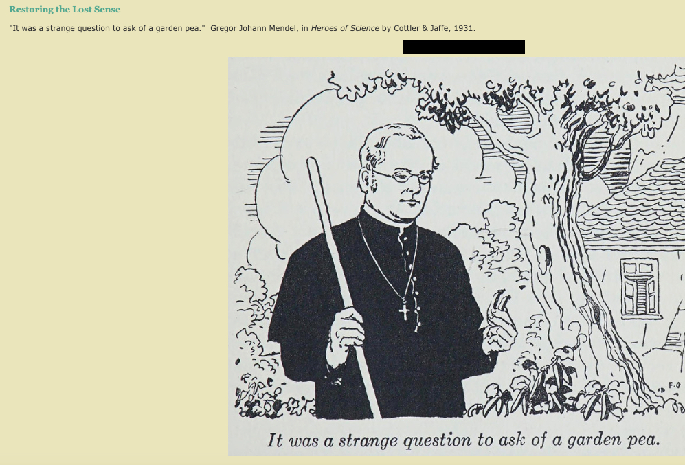Screen dimensions: 685x465
Task: Click the shuttered window of the house
Action: (x=640, y=287)
